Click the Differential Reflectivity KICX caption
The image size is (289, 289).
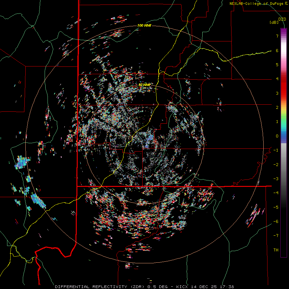pos(144,287)
